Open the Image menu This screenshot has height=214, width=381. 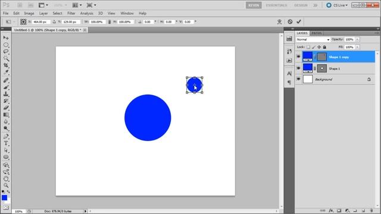29,13
